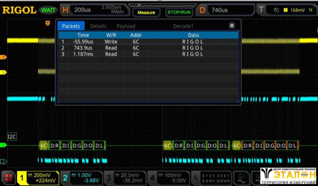Close the Decode1 packets window
This screenshot has height=186, width=318.
[232, 26]
